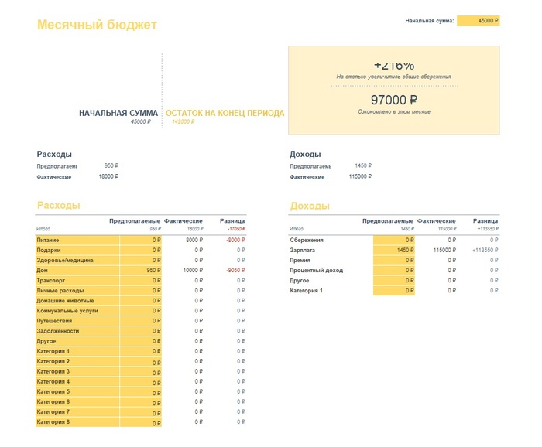Edit the 1450 ₽ planned cell for Зарплата
The width and height of the screenshot is (542, 447).
393,250
